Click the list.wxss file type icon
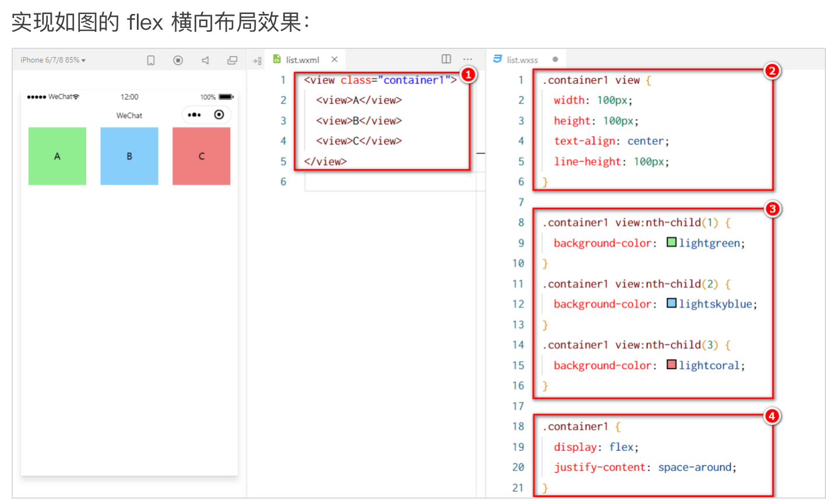 pyautogui.click(x=497, y=59)
